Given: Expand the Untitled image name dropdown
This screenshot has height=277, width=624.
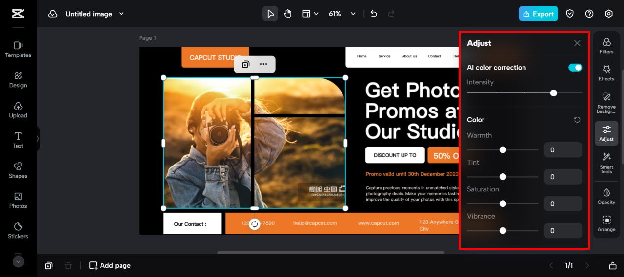Looking at the screenshot, I should [121, 14].
